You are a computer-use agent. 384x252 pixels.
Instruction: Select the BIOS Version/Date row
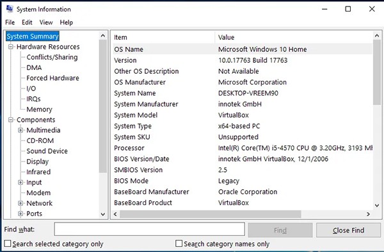(x=243, y=159)
